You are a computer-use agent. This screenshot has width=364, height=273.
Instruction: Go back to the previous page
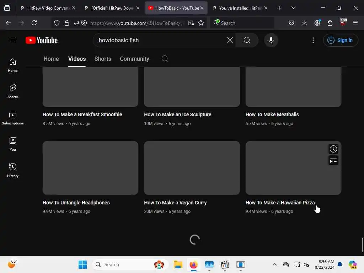tap(9, 23)
